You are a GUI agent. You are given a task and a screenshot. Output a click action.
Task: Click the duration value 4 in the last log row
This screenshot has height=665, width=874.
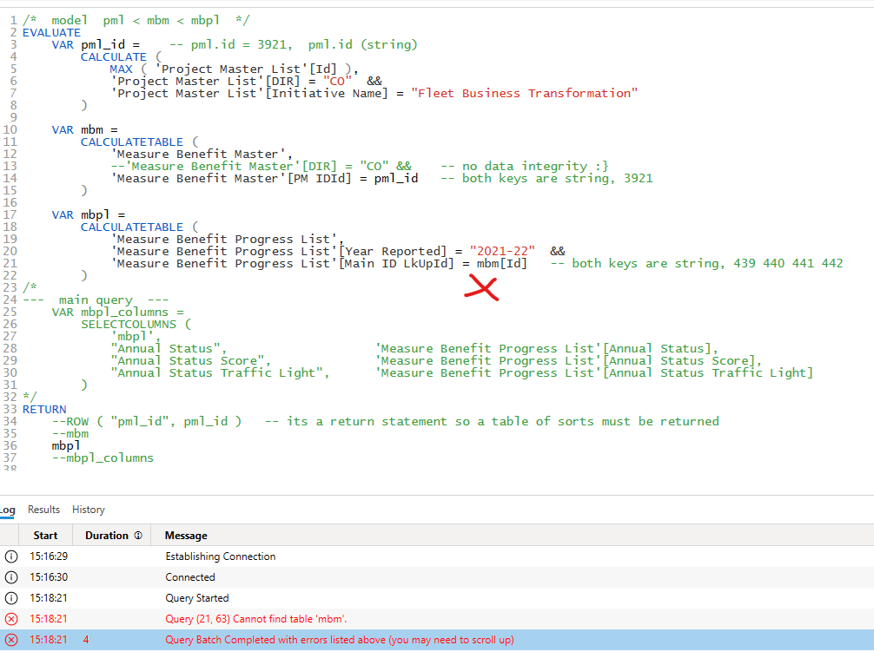[86, 640]
